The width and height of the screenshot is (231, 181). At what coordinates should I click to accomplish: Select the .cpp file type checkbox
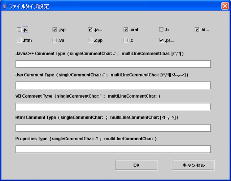tap(90, 40)
